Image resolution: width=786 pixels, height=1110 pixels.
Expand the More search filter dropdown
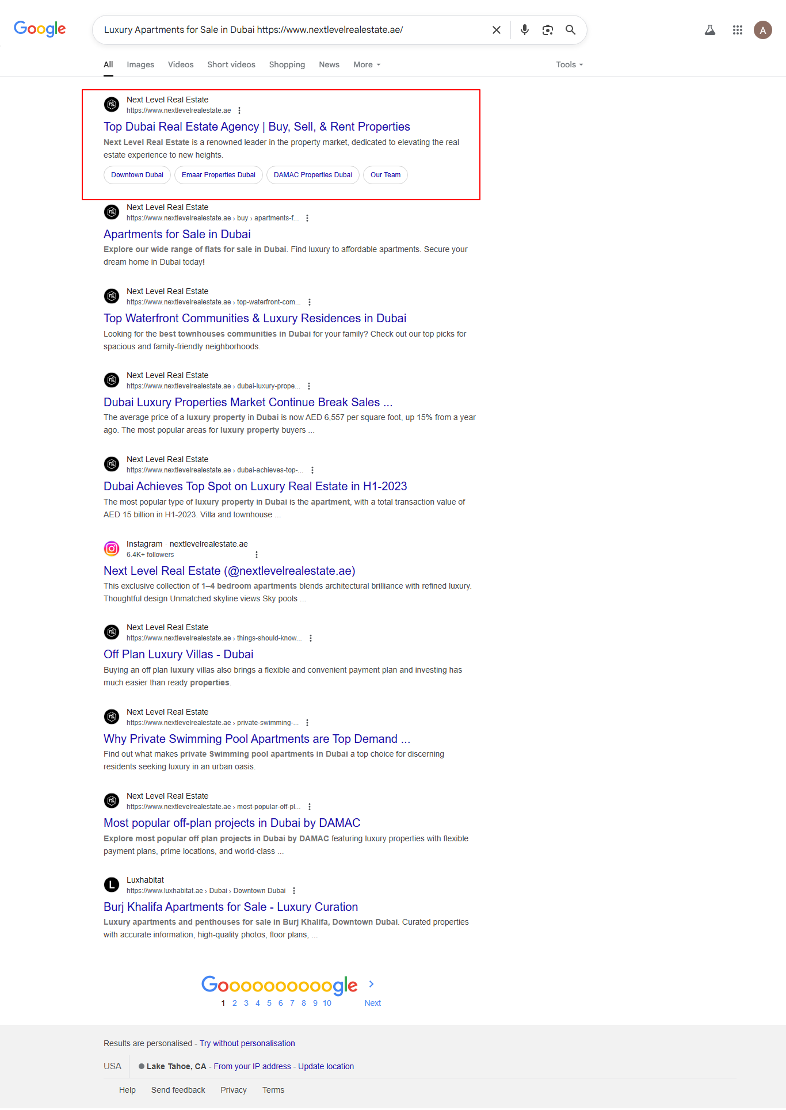(x=367, y=64)
